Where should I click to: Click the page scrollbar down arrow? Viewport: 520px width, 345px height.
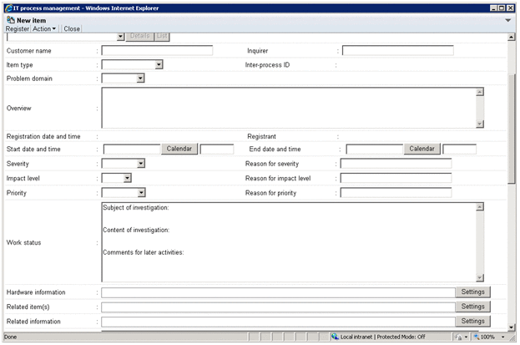(x=512, y=327)
